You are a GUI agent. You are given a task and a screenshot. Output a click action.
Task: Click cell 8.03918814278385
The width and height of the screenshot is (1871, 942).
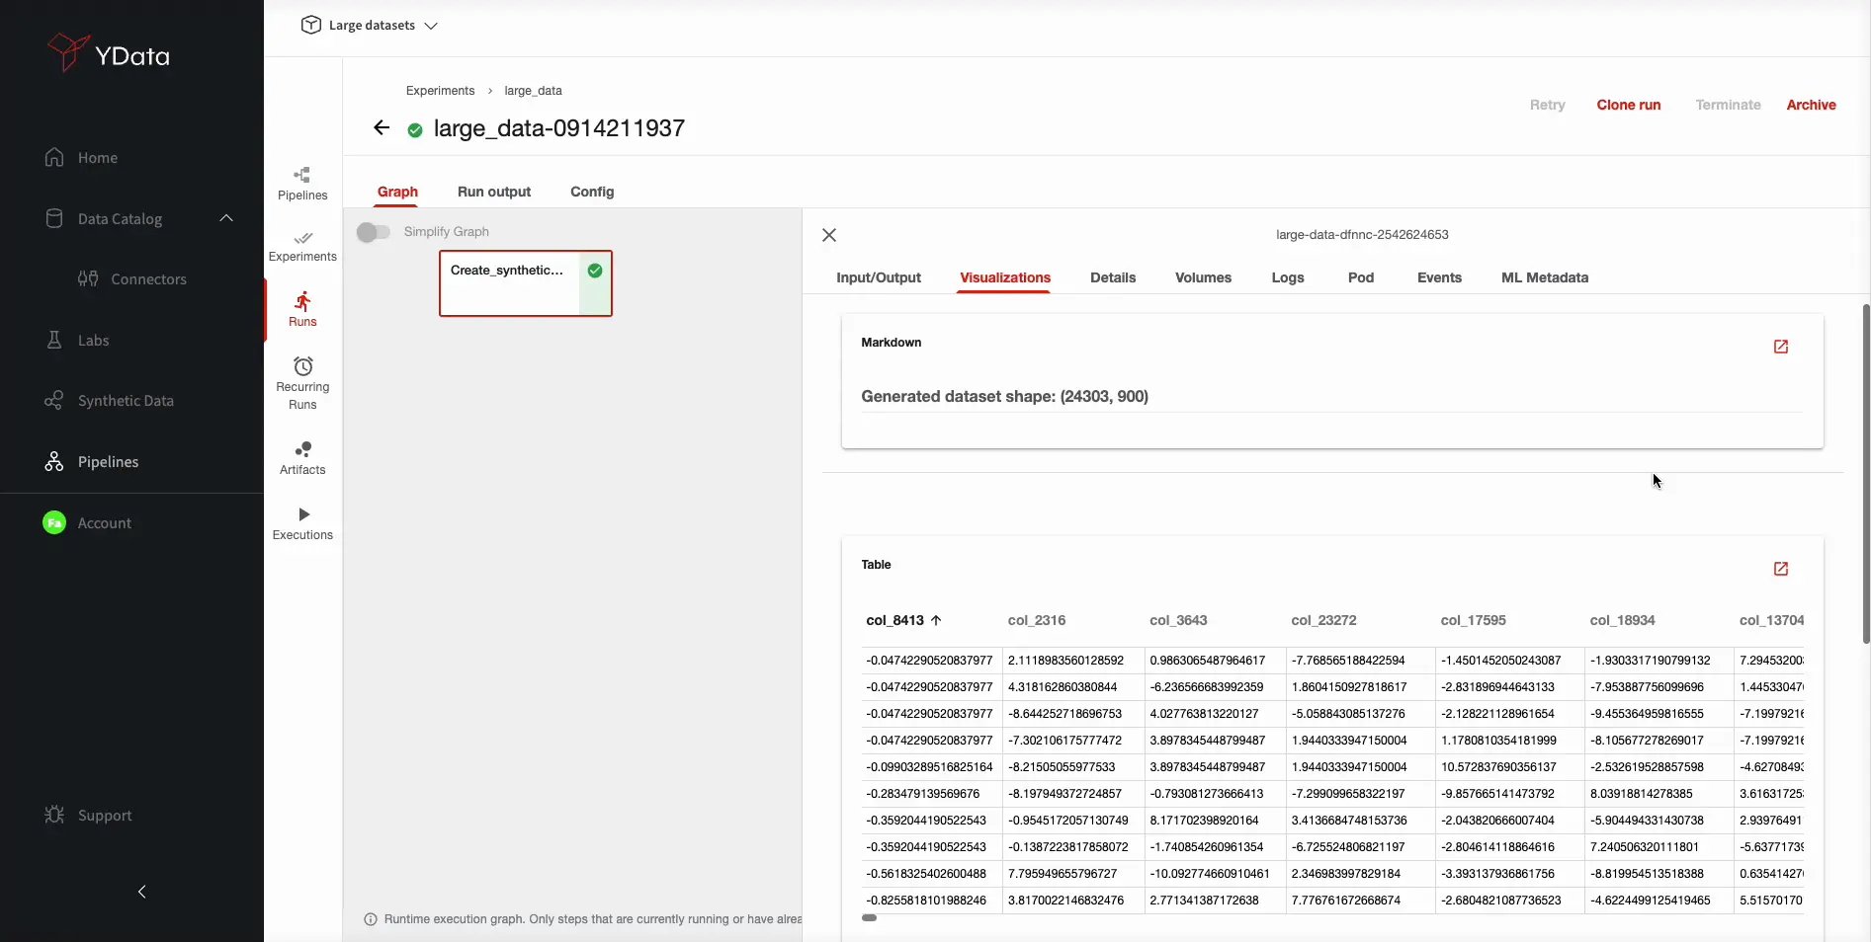(x=1659, y=794)
